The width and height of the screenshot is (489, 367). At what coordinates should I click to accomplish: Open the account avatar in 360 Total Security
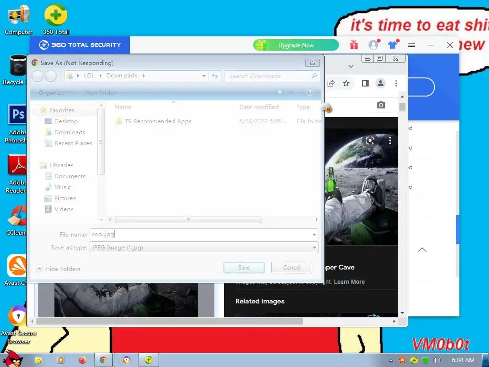[x=373, y=44]
